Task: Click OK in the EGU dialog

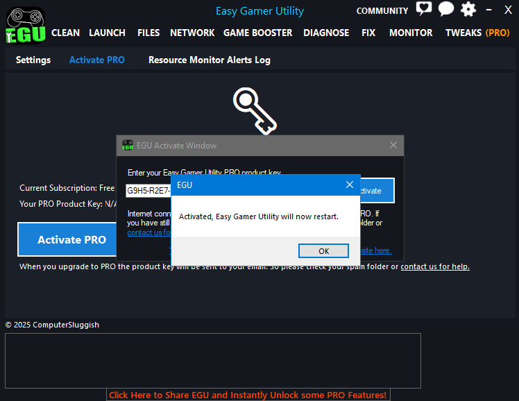Action: coord(323,250)
